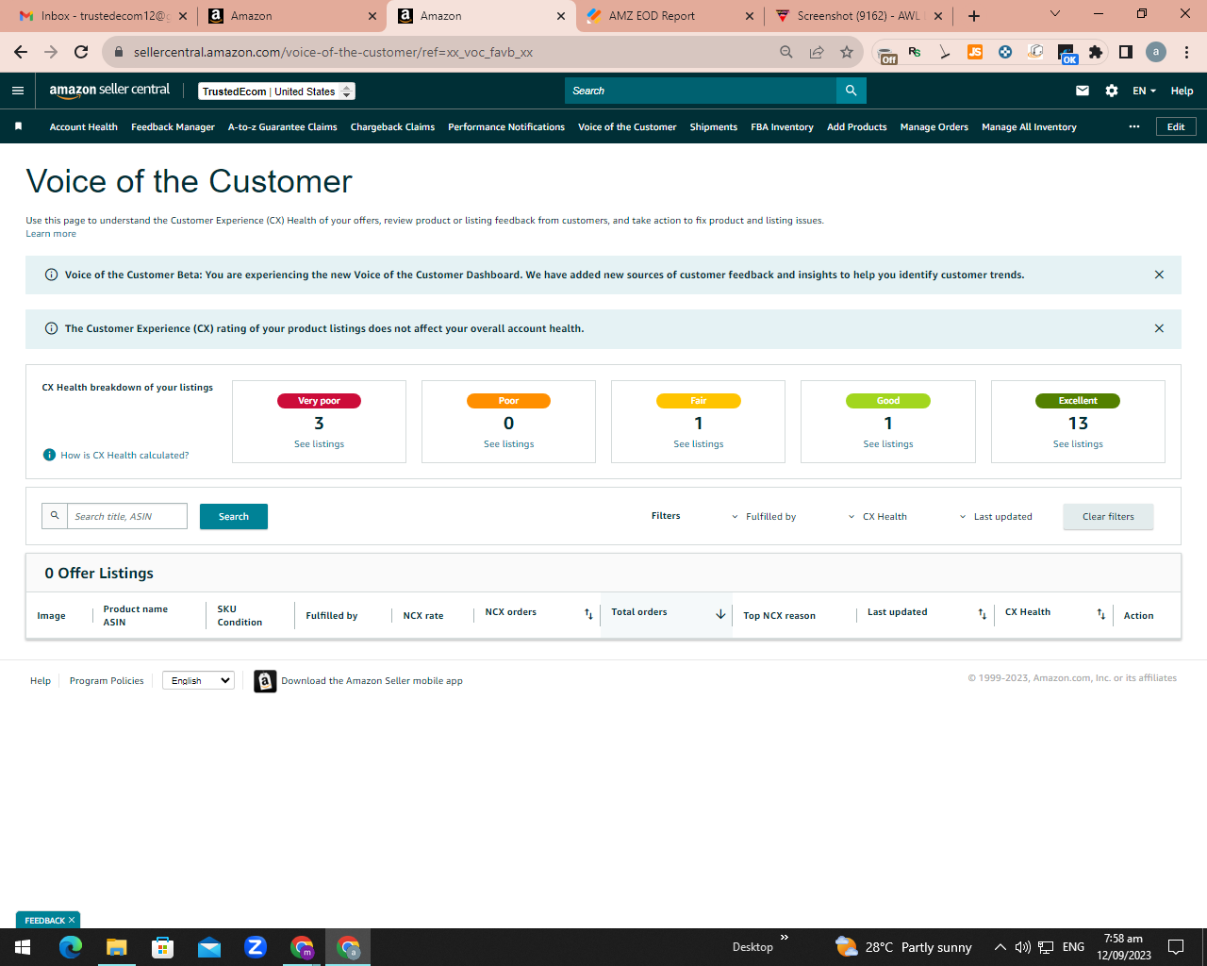Viewport: 1207px width, 966px height.
Task: Expand the Last updated filter
Action: pyautogui.click(x=996, y=517)
